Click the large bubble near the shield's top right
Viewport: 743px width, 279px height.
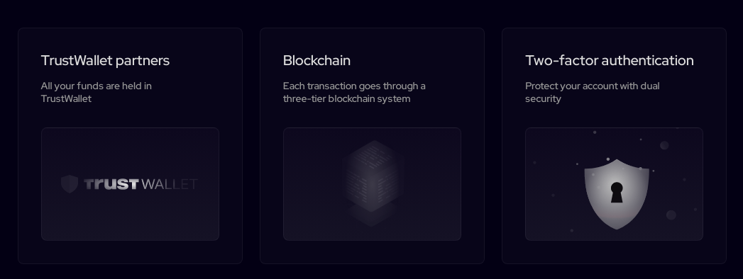coord(664,145)
